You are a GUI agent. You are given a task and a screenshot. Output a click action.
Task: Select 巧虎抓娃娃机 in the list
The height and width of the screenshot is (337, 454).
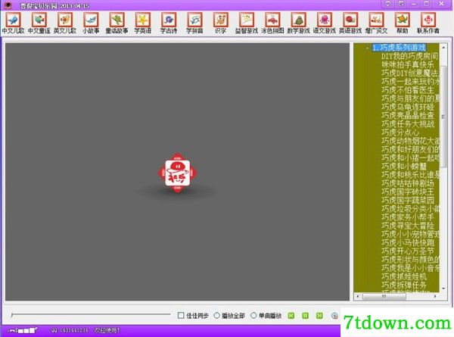[404, 276]
